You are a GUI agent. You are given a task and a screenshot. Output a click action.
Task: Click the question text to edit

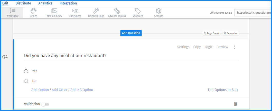pos(65,56)
